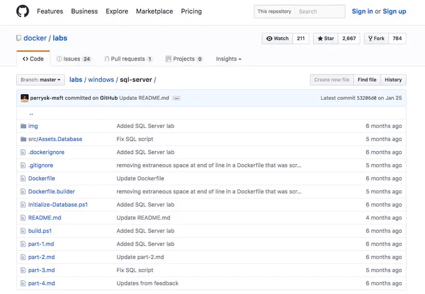425x294 pixels.
Task: Open the Dockerfile.builder file
Action: 51,192
